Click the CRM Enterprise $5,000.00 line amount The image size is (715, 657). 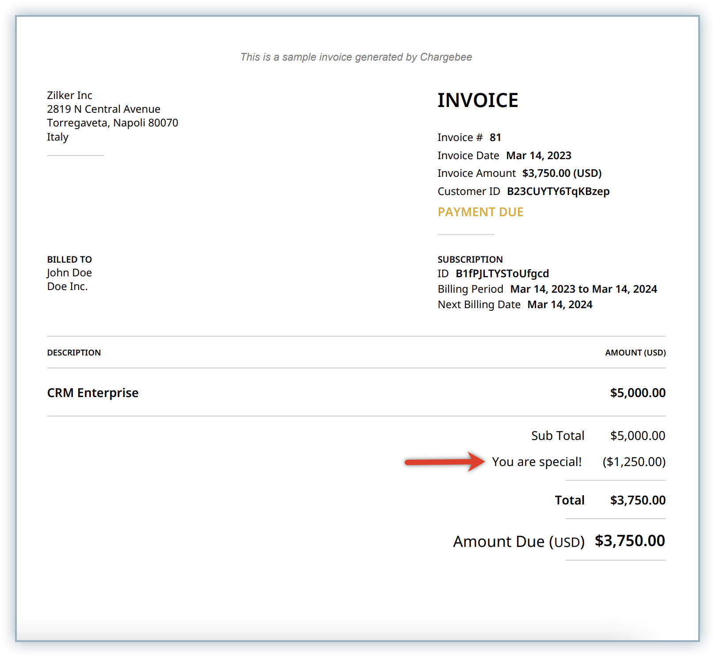pos(637,393)
